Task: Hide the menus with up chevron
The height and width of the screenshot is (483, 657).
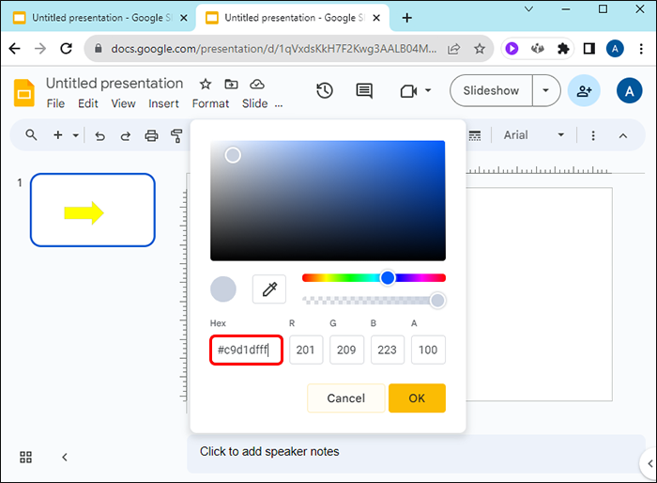Action: [623, 135]
